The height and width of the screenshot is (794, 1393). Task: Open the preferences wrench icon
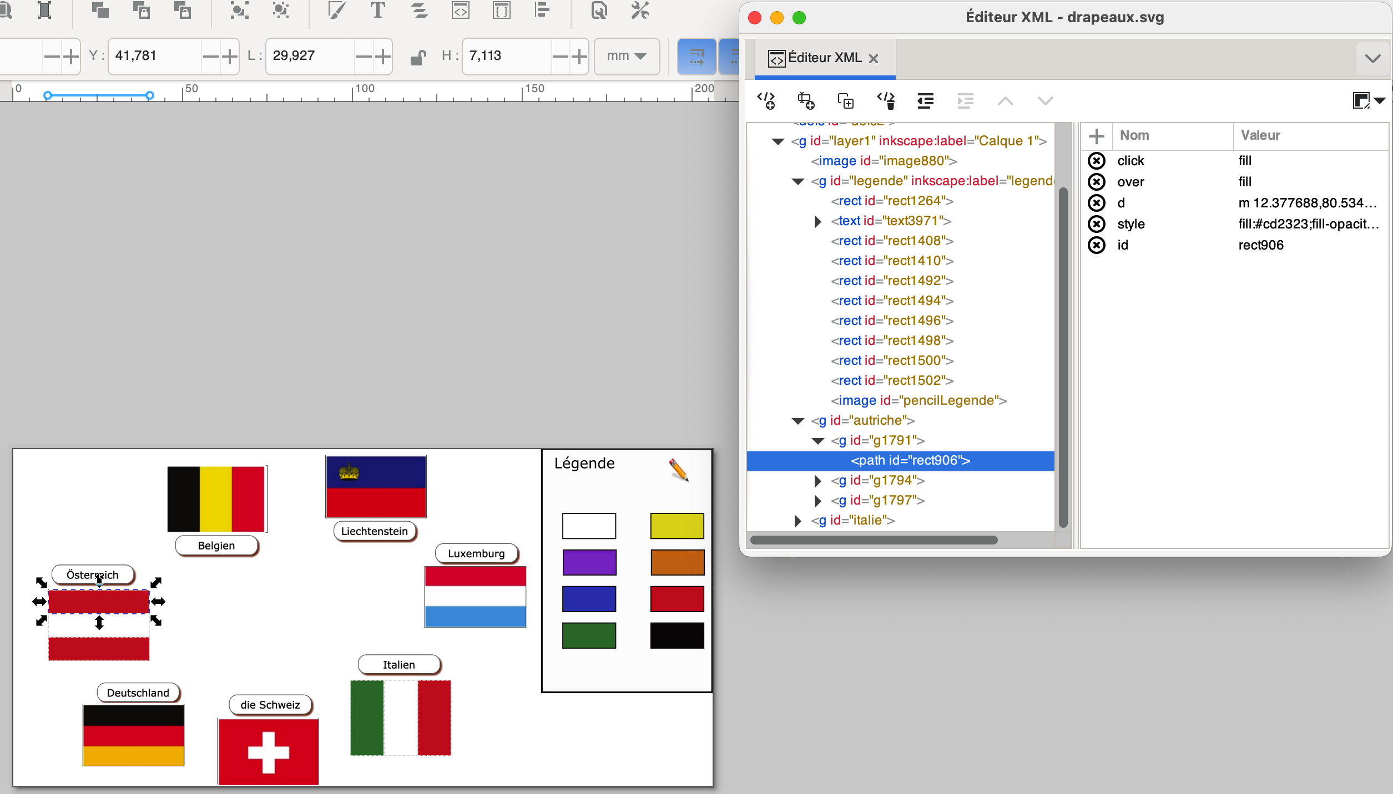pos(640,10)
